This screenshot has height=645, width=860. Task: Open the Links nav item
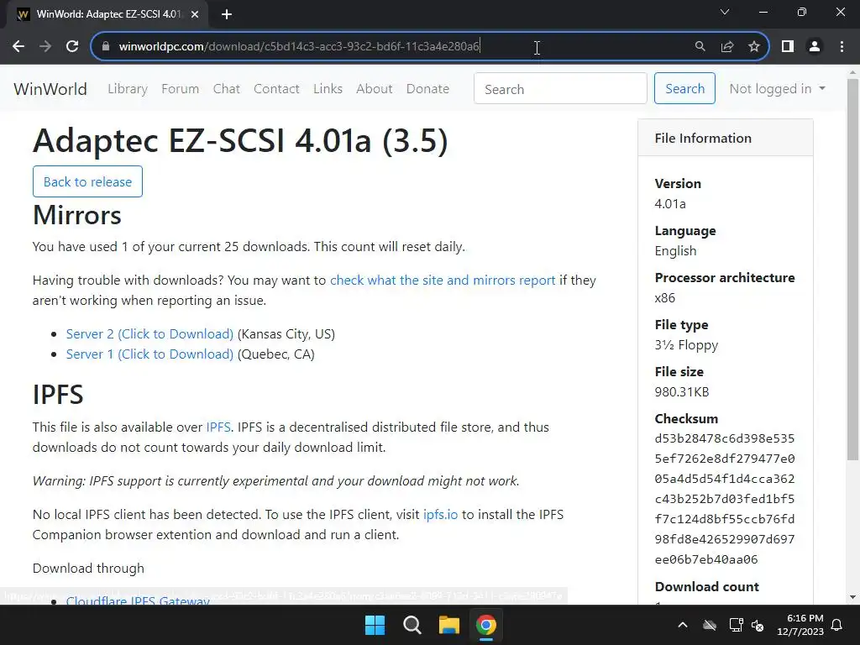point(328,89)
